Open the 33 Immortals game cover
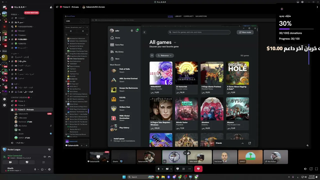320x180 pixels. [186, 73]
